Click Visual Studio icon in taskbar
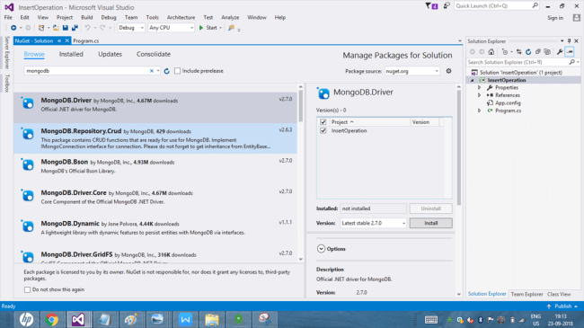The height and width of the screenshot is (328, 584). (78, 319)
